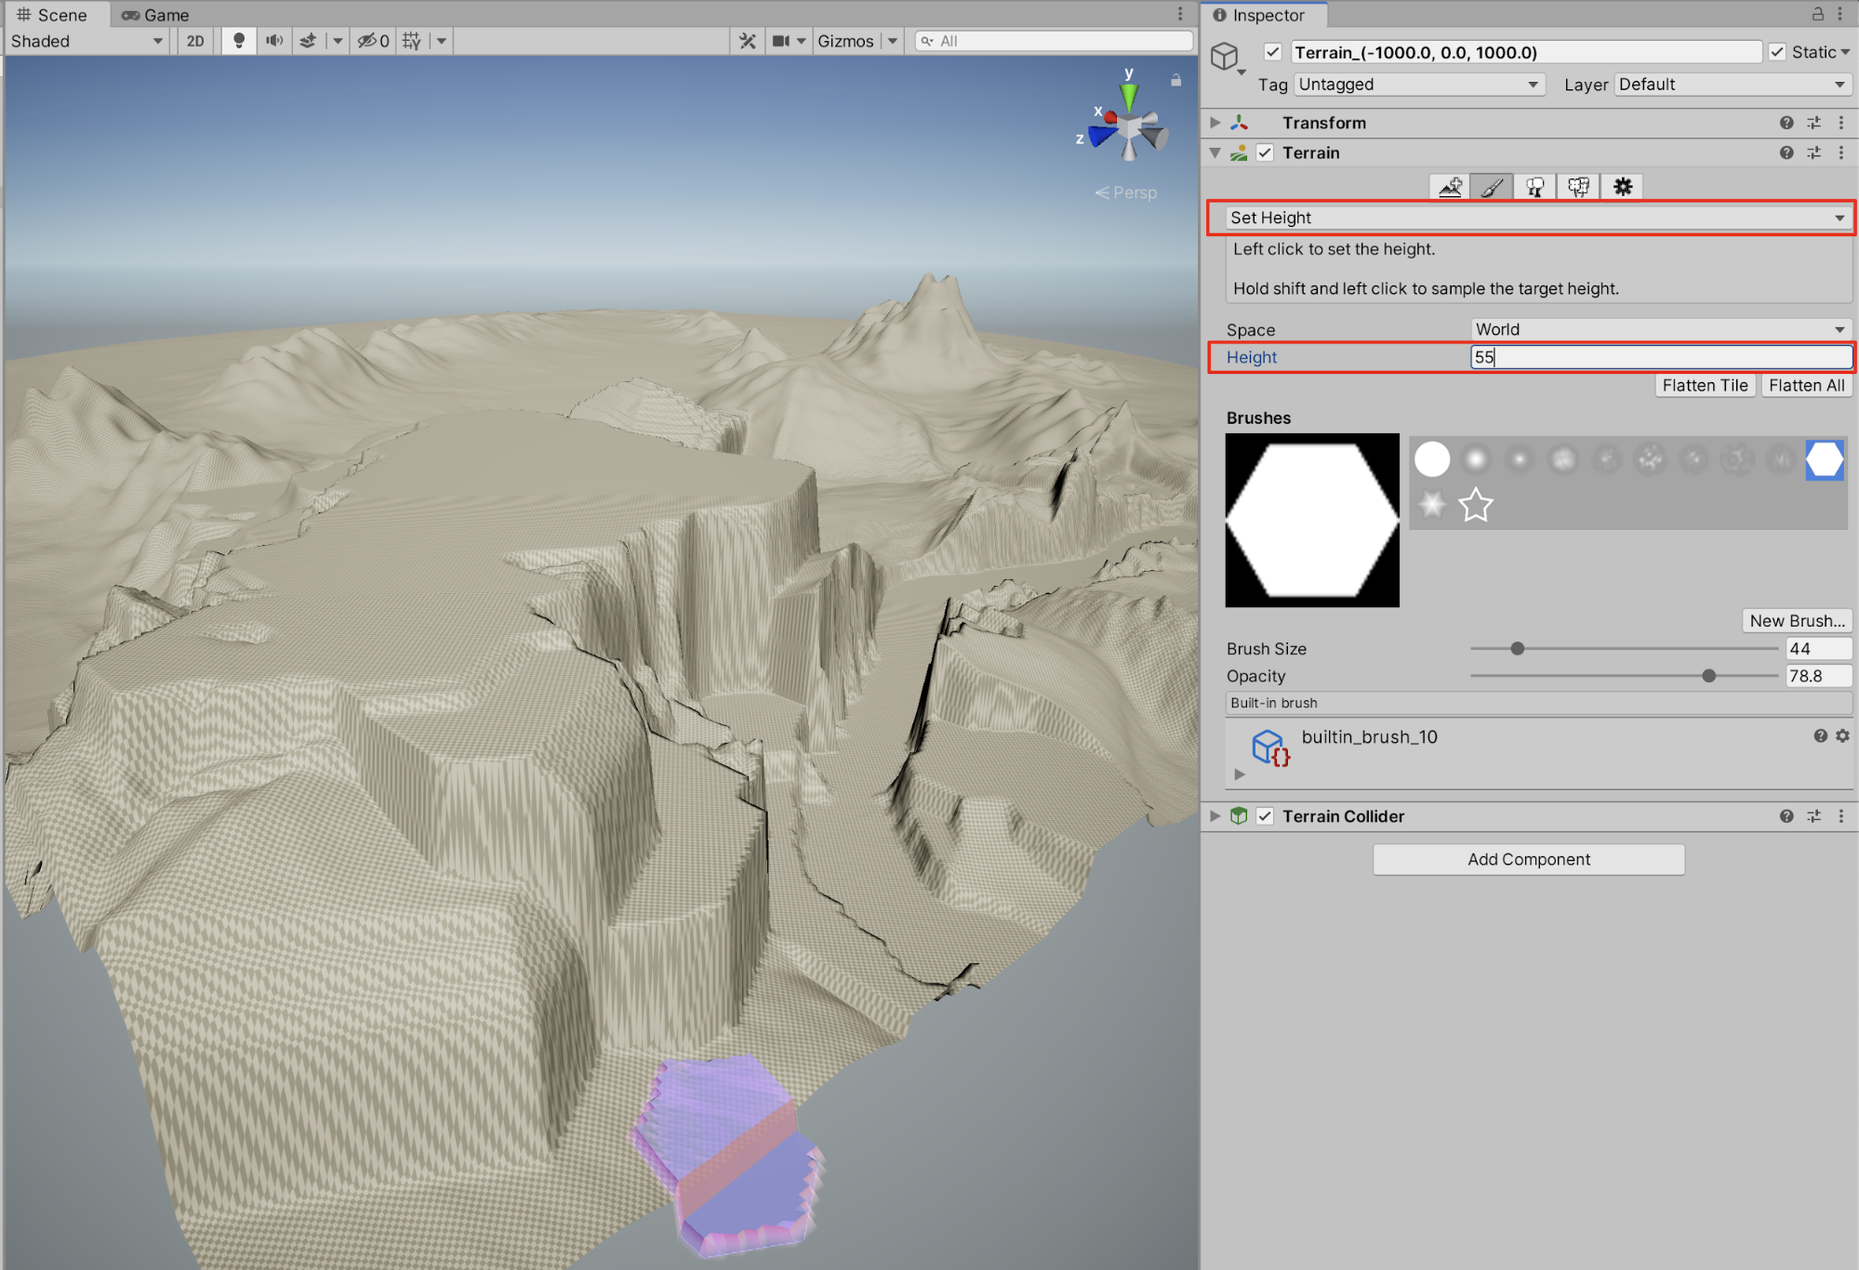Disable the Terrain Collider component checkbox
Image resolution: width=1859 pixels, height=1270 pixels.
(1265, 816)
